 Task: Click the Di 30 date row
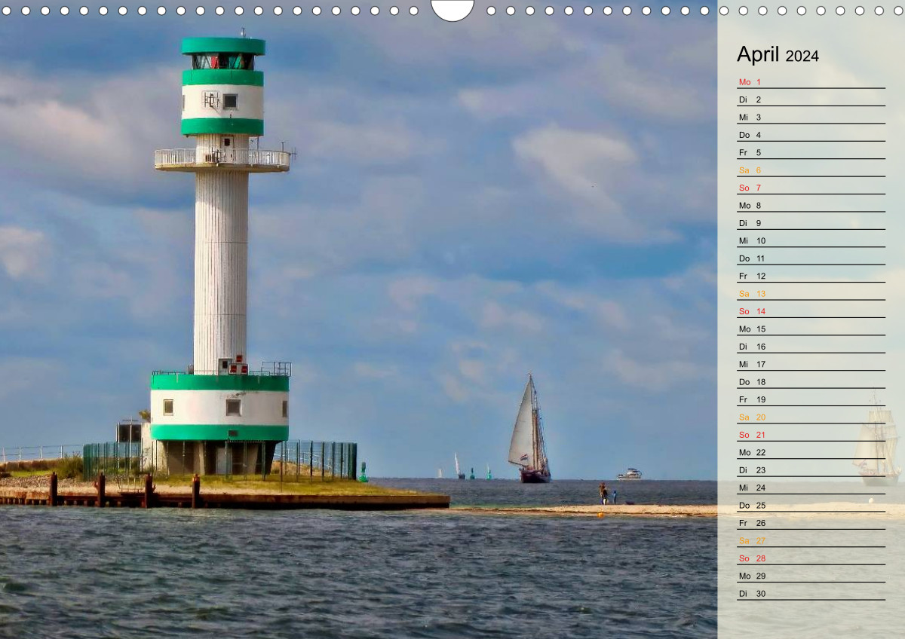811,593
